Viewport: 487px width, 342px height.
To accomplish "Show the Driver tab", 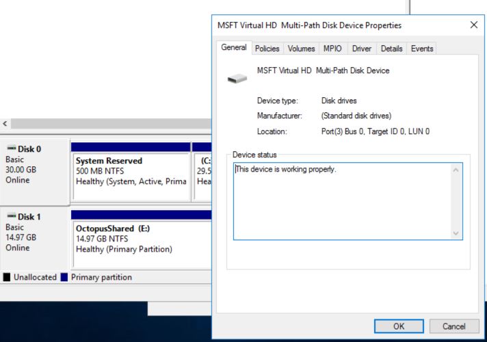I will click(x=362, y=49).
